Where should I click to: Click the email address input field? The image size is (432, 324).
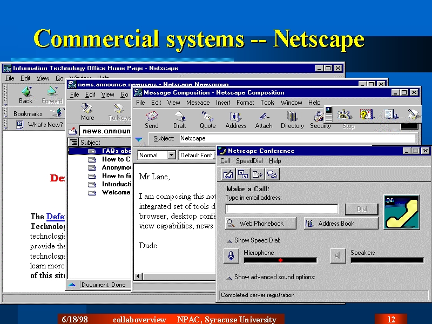(281, 209)
